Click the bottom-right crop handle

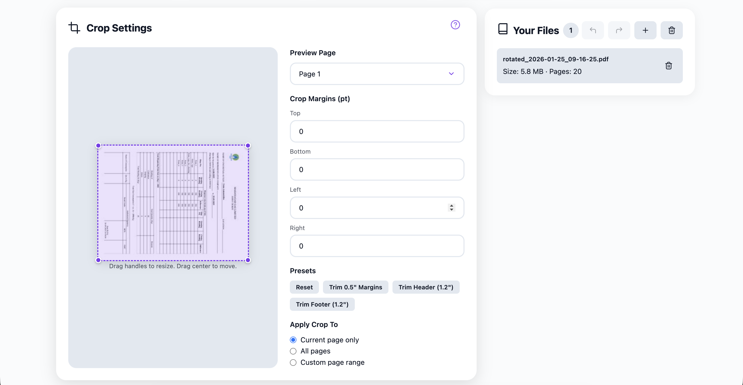248,260
